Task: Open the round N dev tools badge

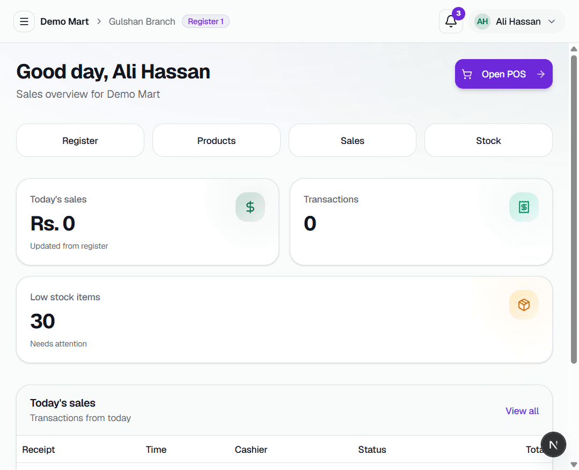Action: tap(553, 445)
